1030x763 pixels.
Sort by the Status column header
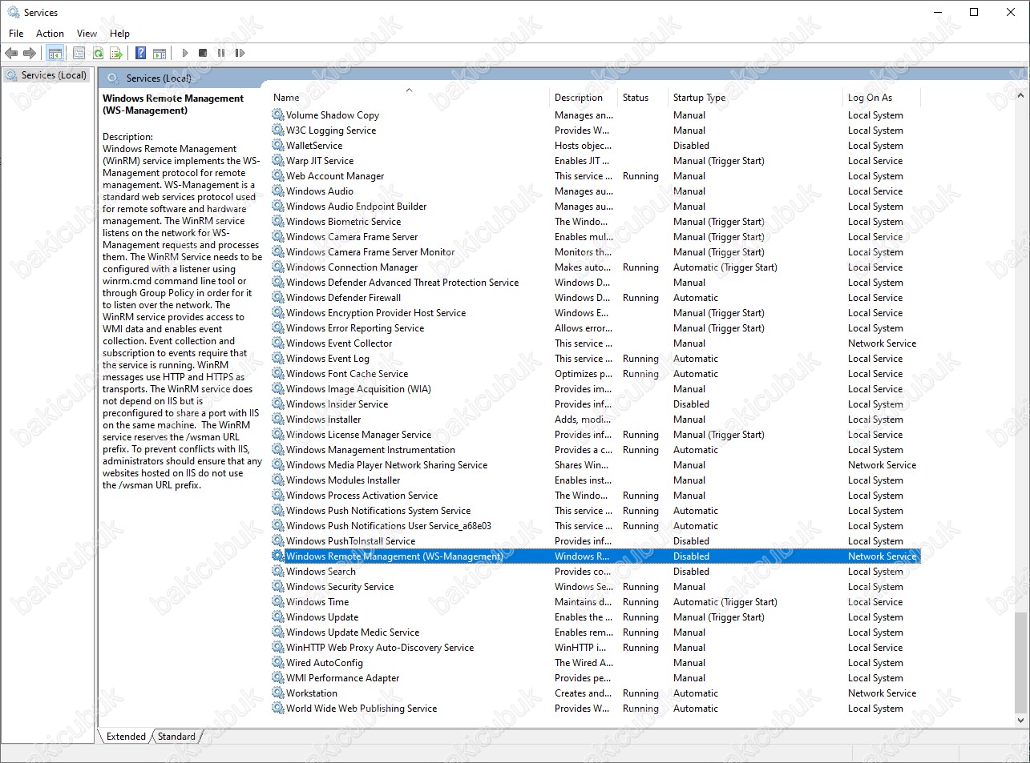coord(643,98)
